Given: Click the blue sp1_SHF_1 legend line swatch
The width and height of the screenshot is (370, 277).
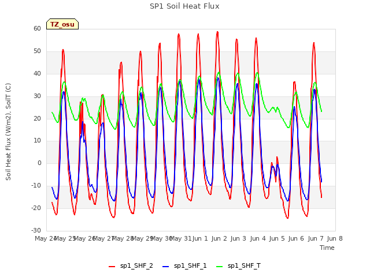Looking at the screenshot, I should point(166,267).
